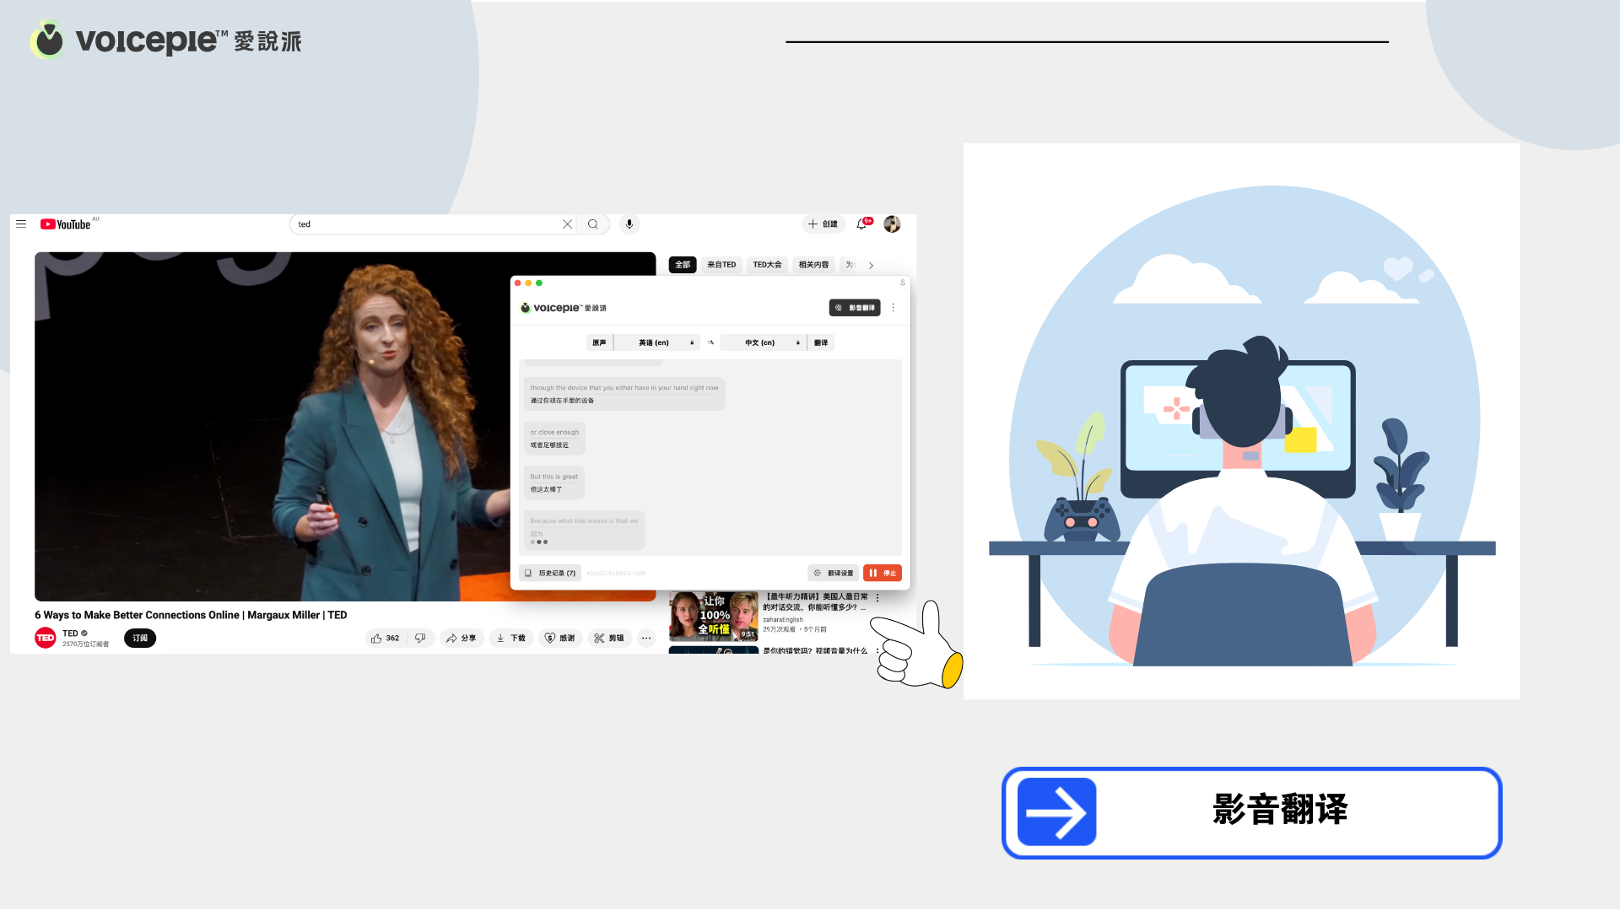Start voice search with the microphone icon
The height and width of the screenshot is (911, 1620).
pos(629,224)
